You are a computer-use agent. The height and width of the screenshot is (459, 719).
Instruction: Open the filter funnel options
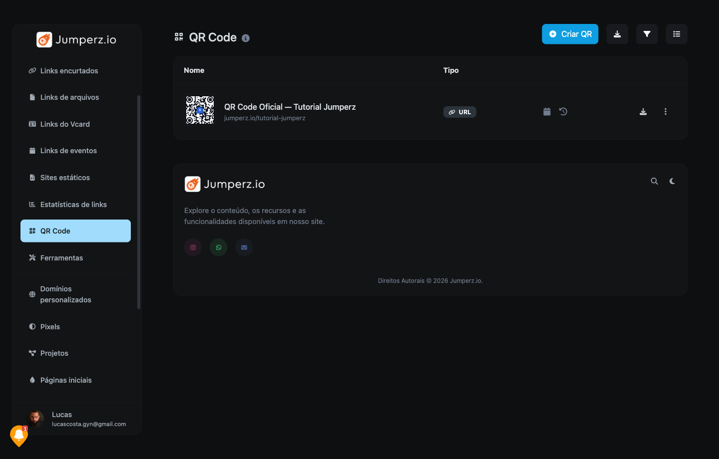coord(647,34)
